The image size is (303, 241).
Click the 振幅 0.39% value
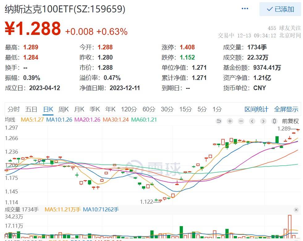[x=32, y=78]
